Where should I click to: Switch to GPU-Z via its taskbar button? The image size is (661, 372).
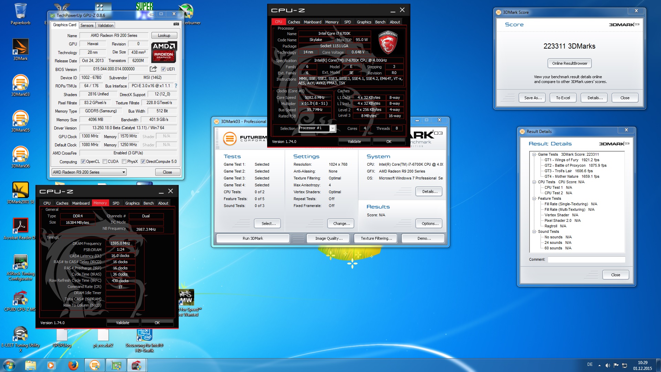point(116,365)
